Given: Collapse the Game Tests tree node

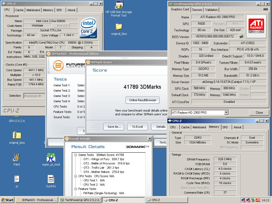Looking at the screenshot, I should (76, 155).
